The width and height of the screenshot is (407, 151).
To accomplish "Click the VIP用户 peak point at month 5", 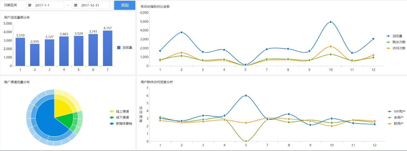I will 246,95.
